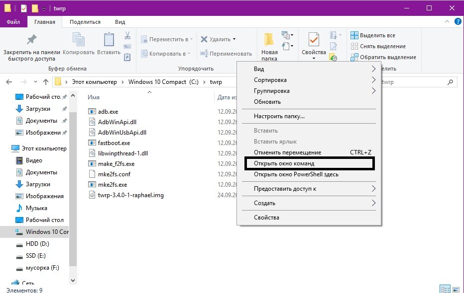Viewport: 464px width, 293px height.
Task: Click the History icon in ribbon
Action: [x=333, y=57]
